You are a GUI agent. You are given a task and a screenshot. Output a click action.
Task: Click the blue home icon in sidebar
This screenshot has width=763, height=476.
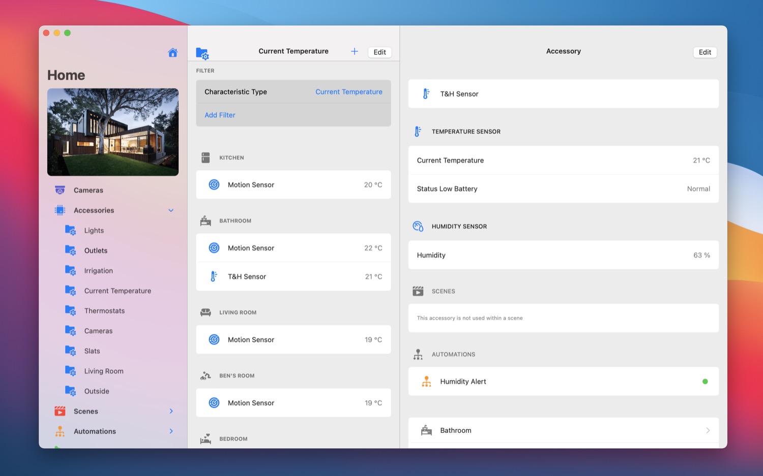tap(172, 52)
